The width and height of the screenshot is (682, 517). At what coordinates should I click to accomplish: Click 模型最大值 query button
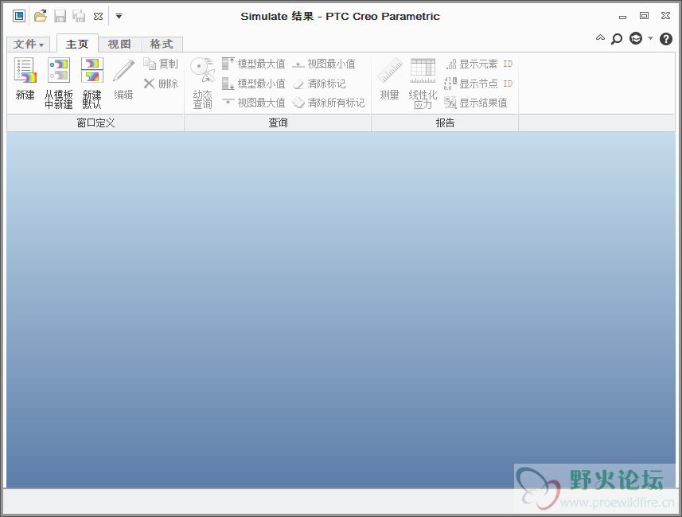coord(253,64)
